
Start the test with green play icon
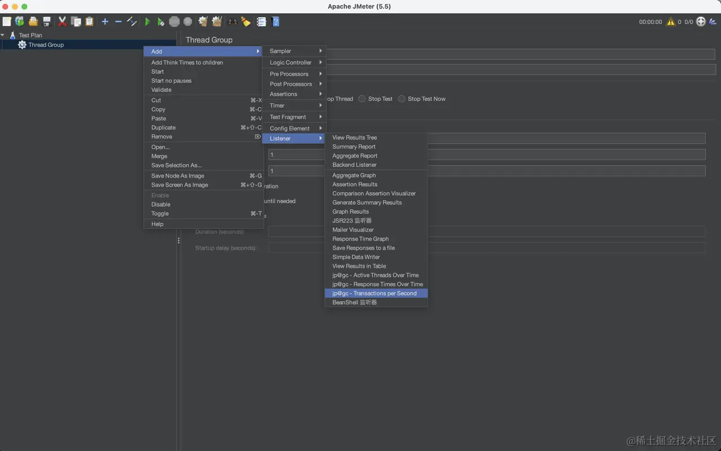(148, 21)
